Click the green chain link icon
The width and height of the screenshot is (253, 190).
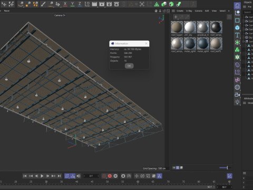coord(179,4)
